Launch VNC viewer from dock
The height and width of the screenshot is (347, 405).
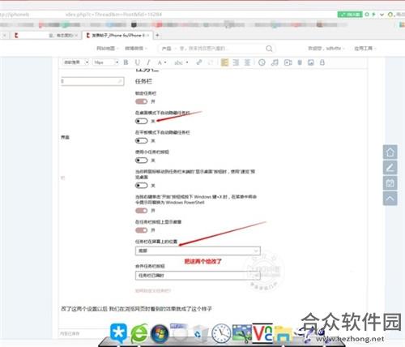(x=262, y=333)
